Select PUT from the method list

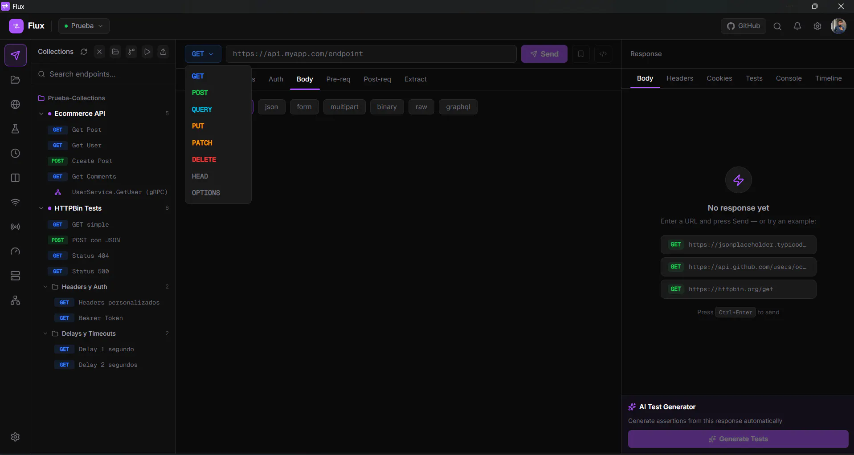click(x=218, y=126)
